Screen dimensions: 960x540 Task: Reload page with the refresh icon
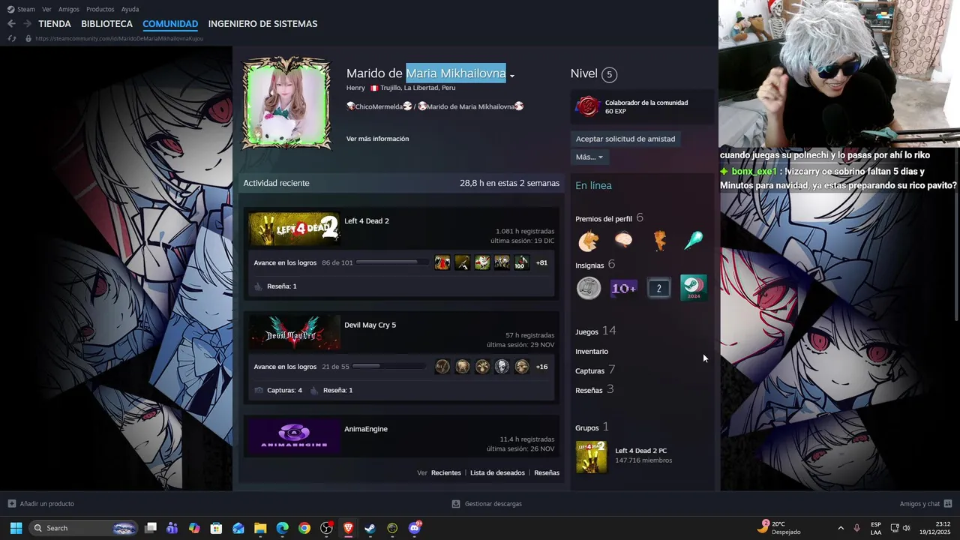click(x=11, y=38)
